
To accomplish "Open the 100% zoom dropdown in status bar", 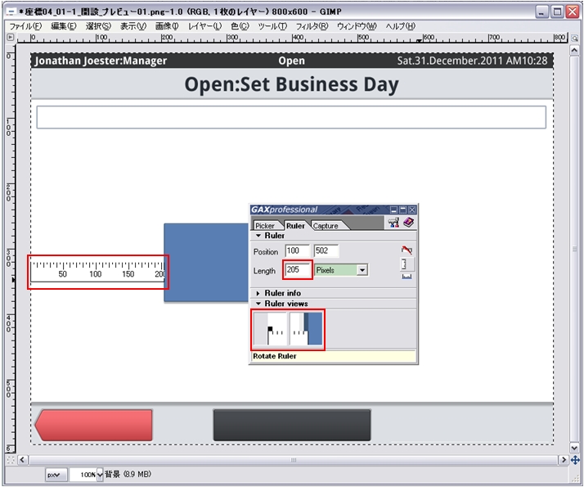I will click(x=100, y=475).
